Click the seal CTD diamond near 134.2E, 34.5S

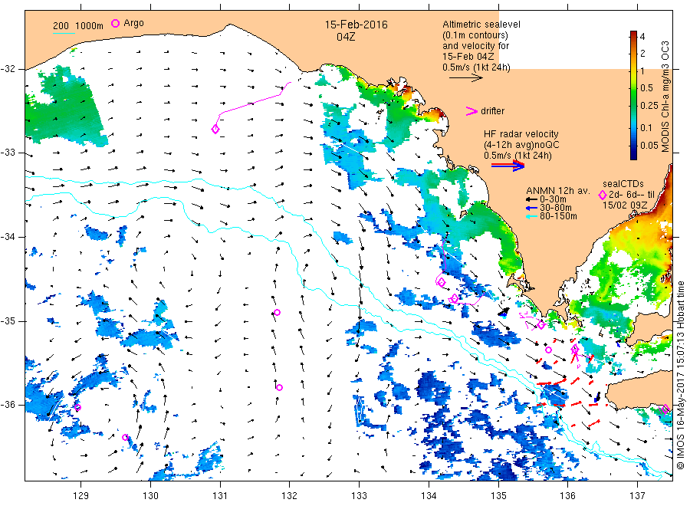click(x=442, y=282)
